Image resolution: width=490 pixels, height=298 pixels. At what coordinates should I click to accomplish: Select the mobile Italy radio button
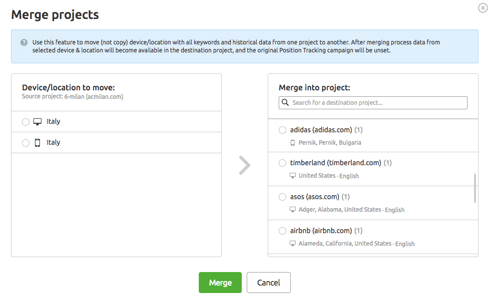[x=25, y=143]
